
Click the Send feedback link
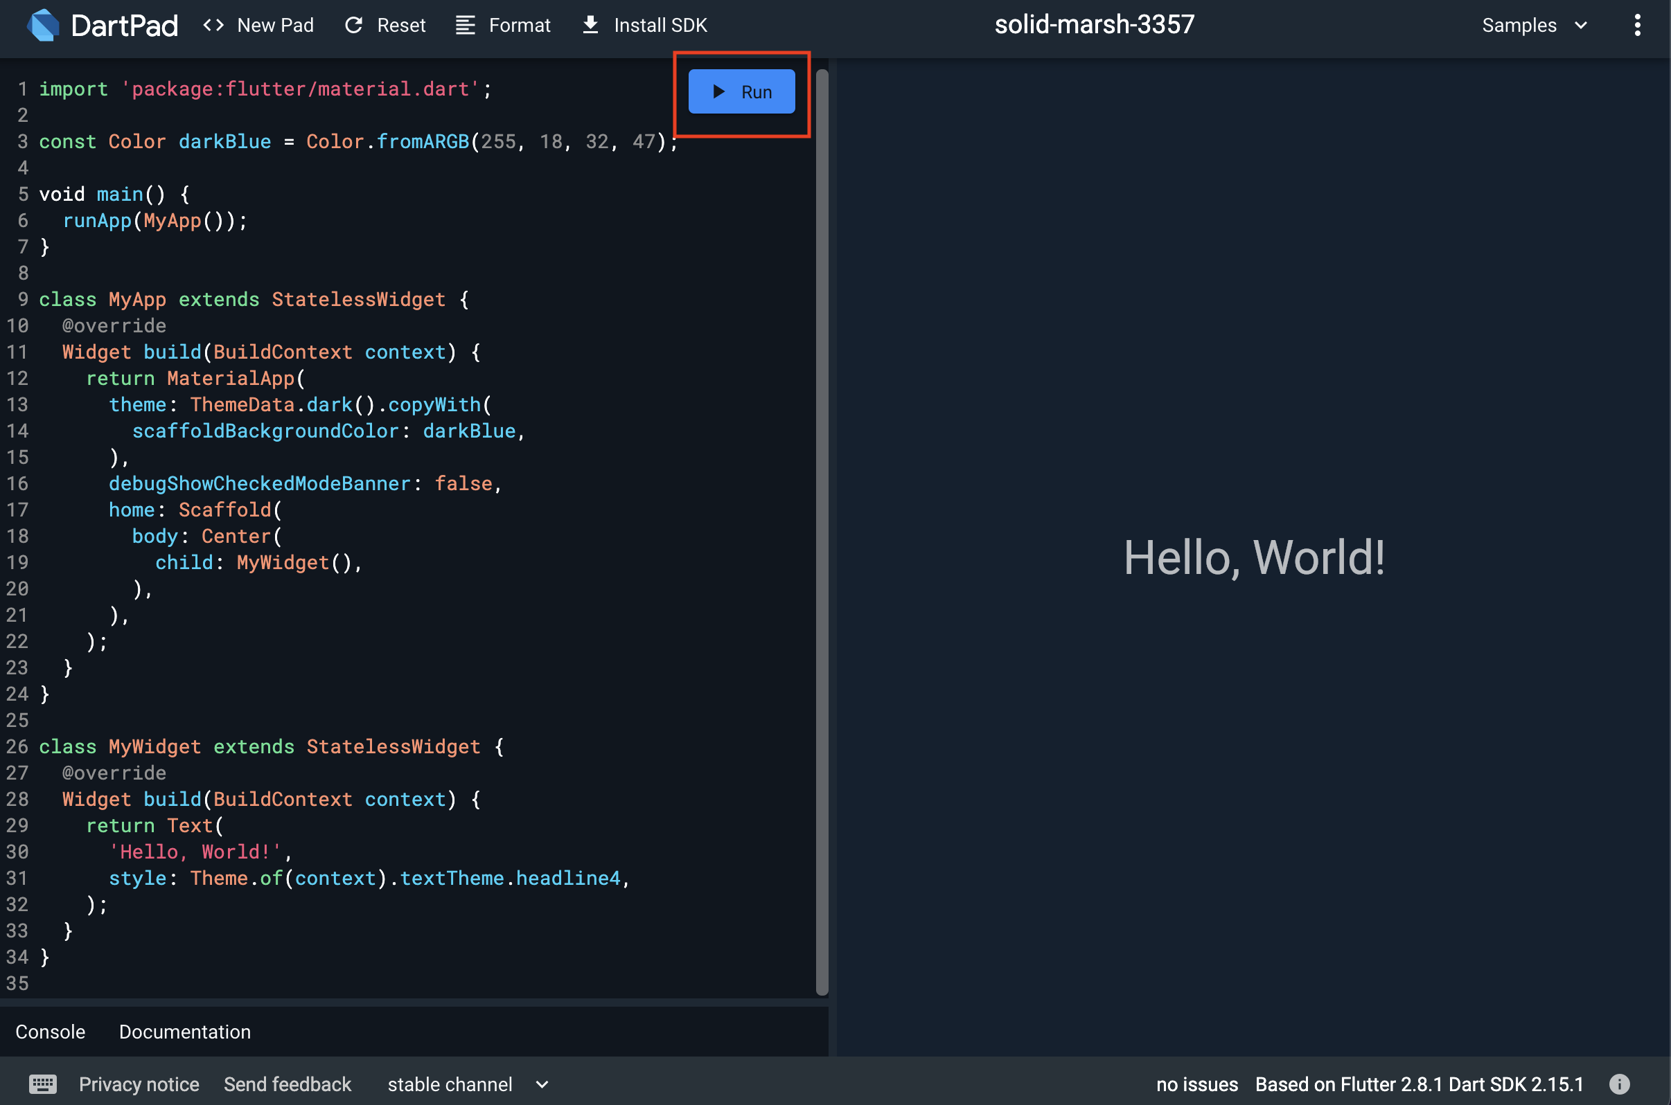pos(287,1084)
